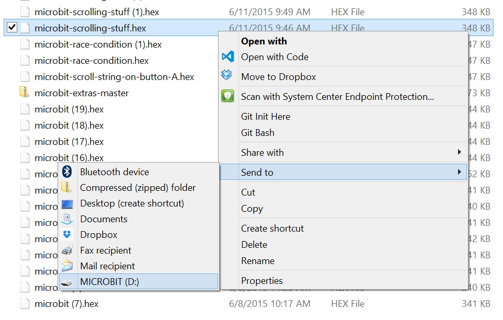Select Git Bash from context menu
The width and height of the screenshot is (503, 320).
coord(257,133)
